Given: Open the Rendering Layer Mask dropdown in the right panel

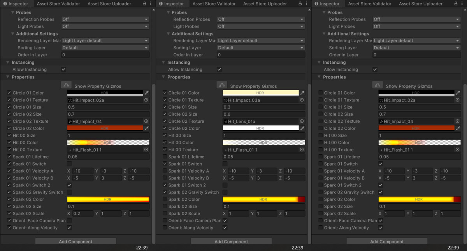Looking at the screenshot, I should tap(417, 40).
